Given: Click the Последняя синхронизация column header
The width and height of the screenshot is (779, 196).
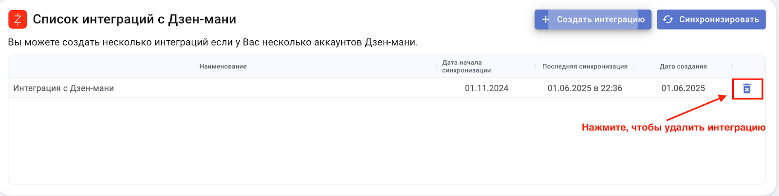Looking at the screenshot, I should click(584, 66).
